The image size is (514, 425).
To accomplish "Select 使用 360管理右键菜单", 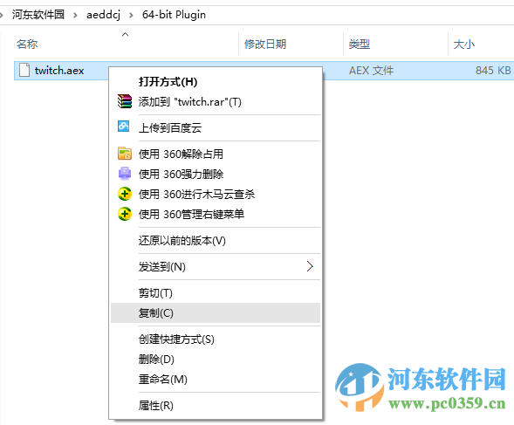I will 216,214.
